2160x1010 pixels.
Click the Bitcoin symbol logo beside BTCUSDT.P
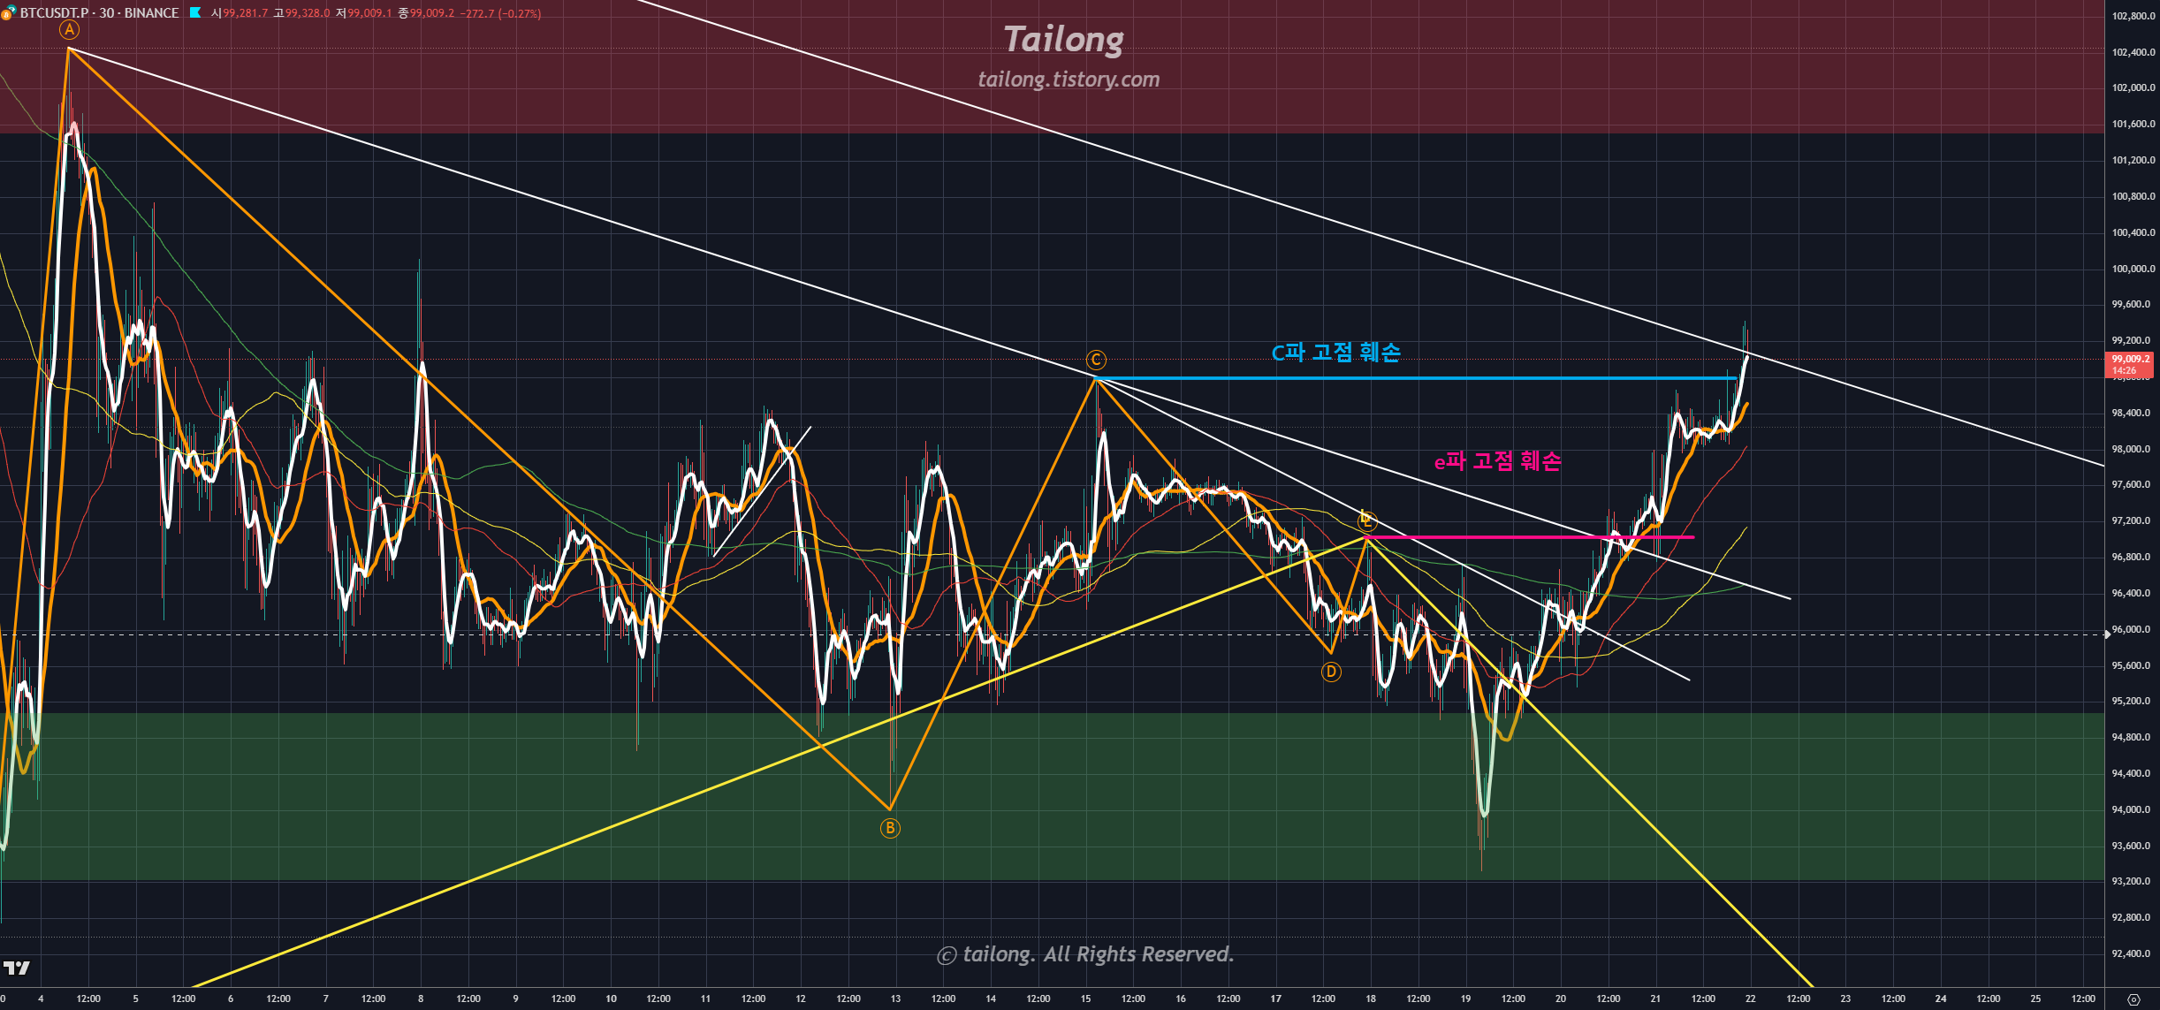tap(8, 13)
